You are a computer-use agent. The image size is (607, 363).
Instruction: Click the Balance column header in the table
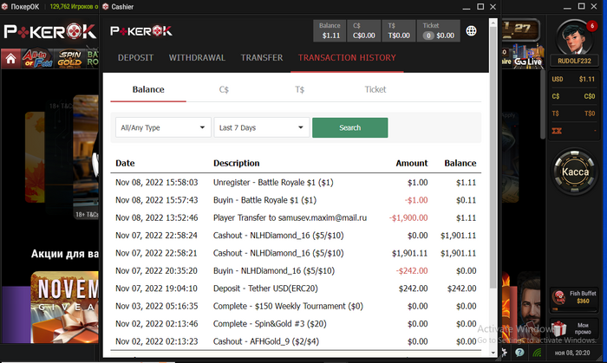(x=460, y=163)
